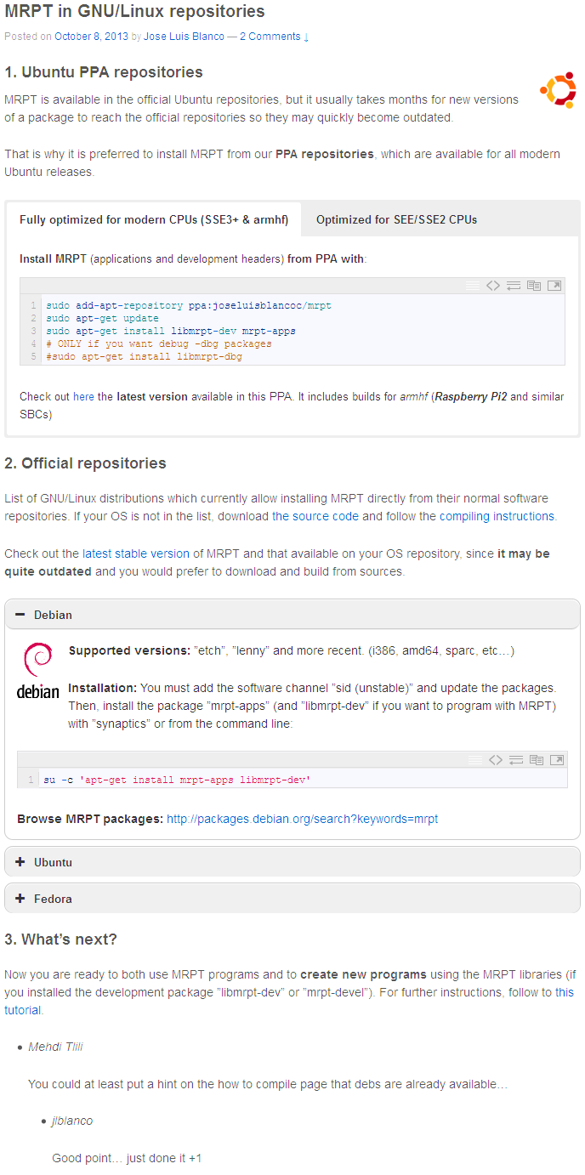
Task: Open the 'compiling instructions' link
Action: coord(497,516)
